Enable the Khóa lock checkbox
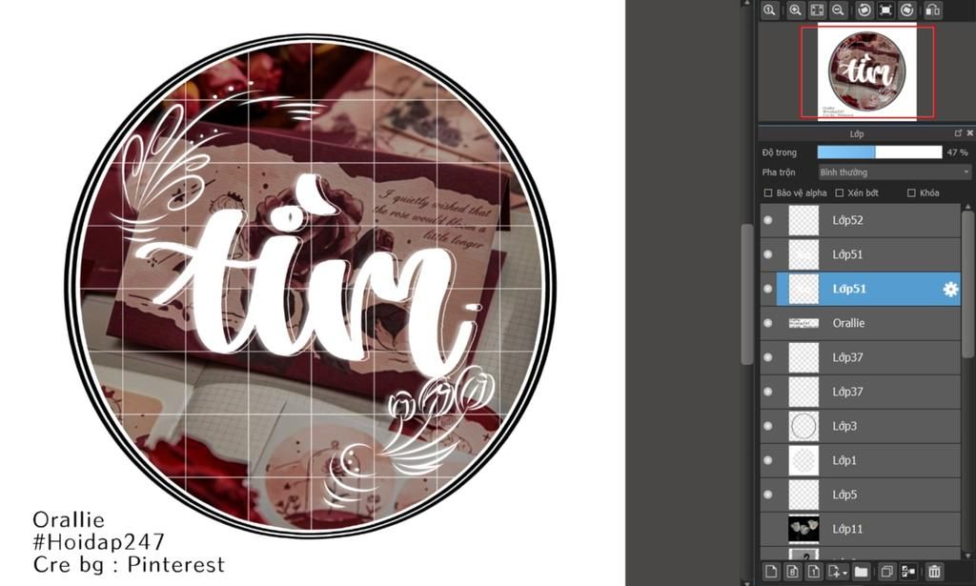This screenshot has height=586, width=976. click(911, 192)
